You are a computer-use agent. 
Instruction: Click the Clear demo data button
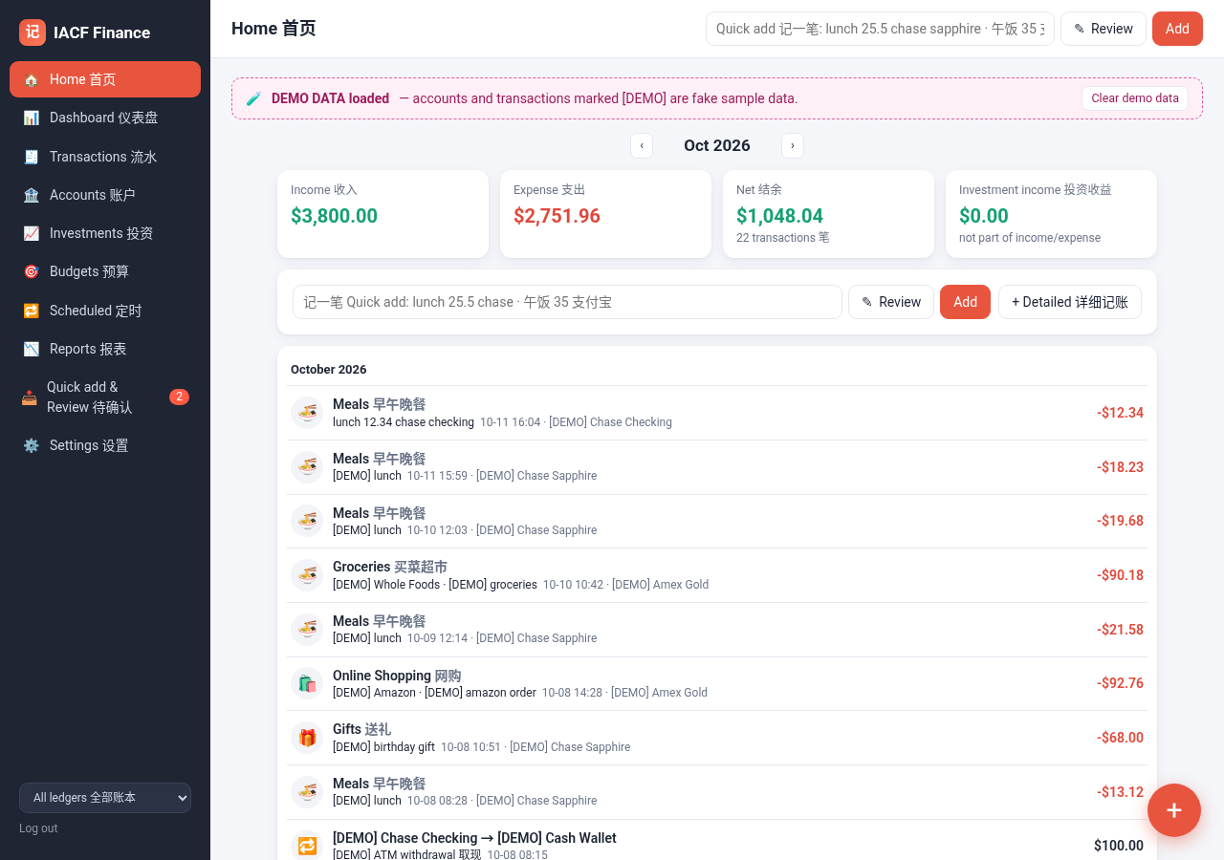coord(1135,98)
